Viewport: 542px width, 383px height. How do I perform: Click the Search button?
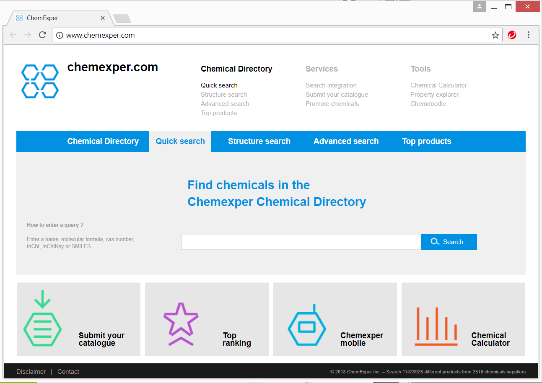tap(449, 242)
